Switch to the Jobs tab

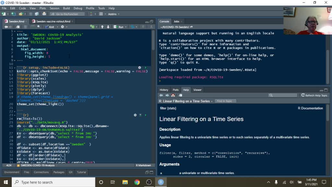click(177, 21)
